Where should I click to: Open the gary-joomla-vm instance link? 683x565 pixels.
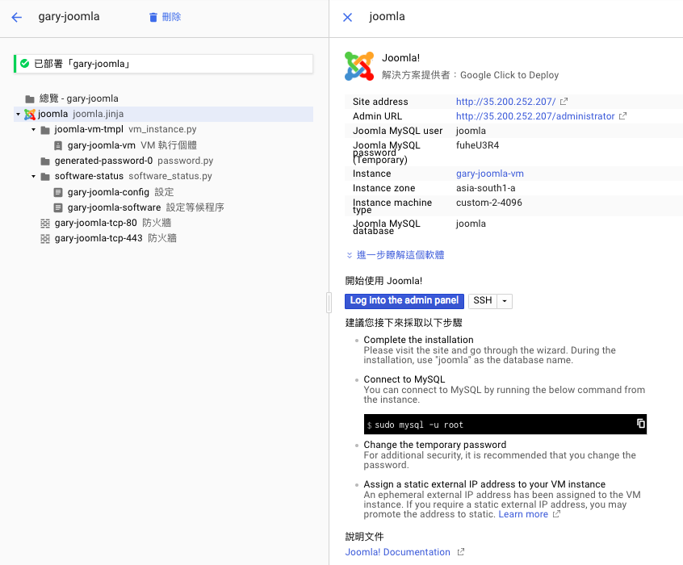pyautogui.click(x=489, y=174)
